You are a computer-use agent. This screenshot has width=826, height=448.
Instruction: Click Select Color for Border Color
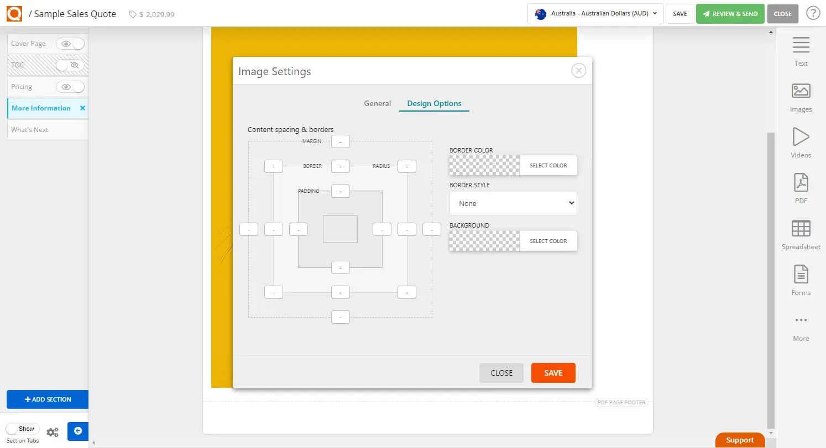(x=548, y=165)
